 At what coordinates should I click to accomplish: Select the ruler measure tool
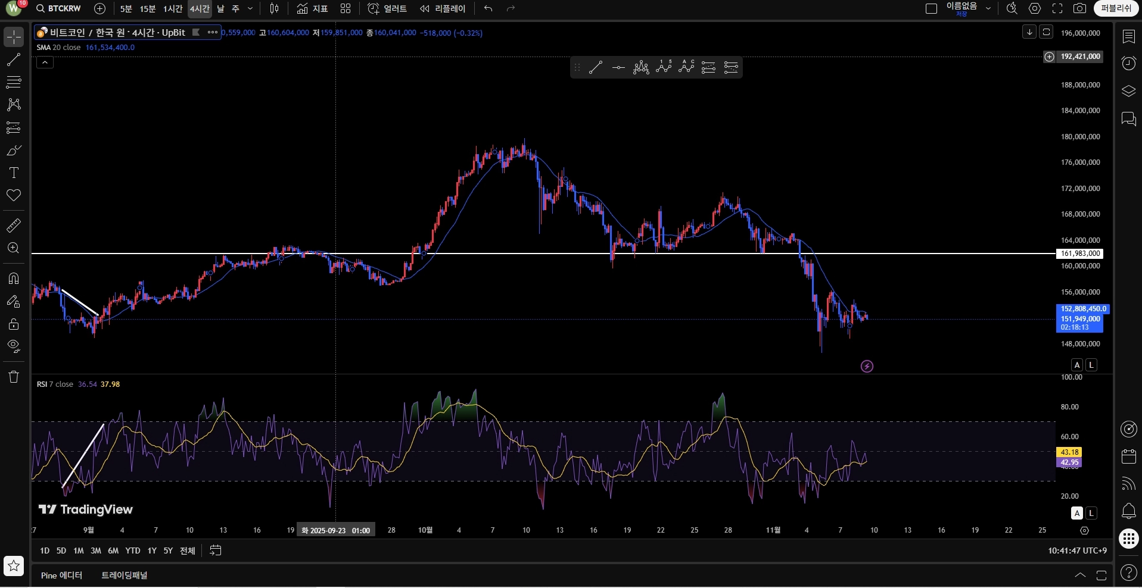pos(13,226)
